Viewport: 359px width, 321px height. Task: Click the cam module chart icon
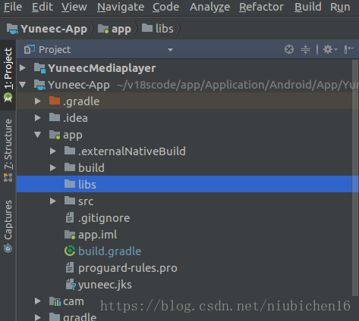[x=55, y=301]
